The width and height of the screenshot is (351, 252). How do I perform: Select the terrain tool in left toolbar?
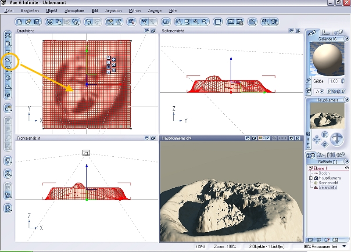click(x=8, y=61)
